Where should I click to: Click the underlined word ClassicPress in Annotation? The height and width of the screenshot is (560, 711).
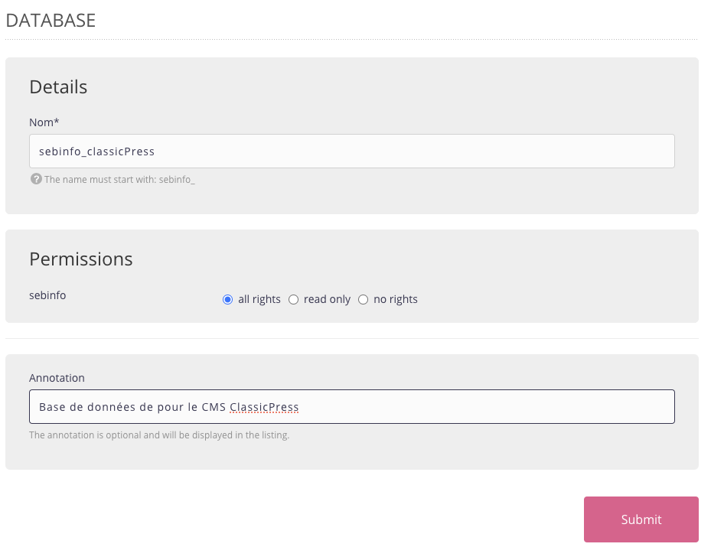[264, 407]
